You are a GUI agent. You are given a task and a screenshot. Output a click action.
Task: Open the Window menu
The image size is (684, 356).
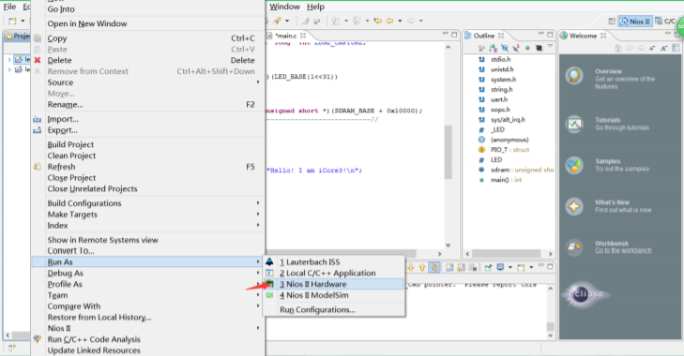pyautogui.click(x=284, y=7)
